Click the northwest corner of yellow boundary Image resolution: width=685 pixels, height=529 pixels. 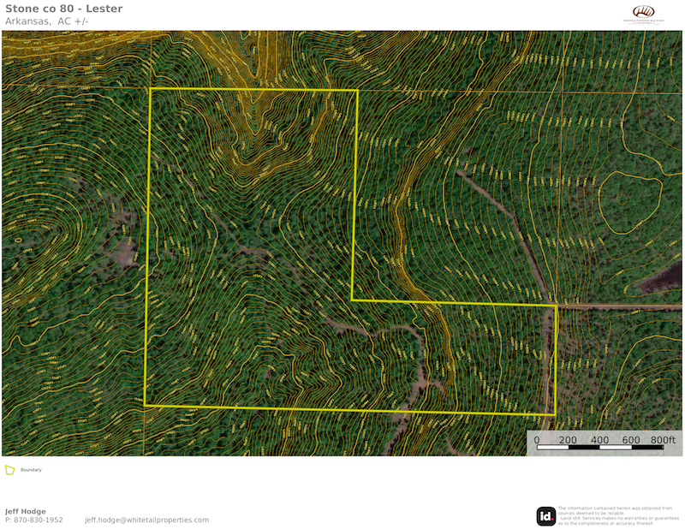coord(151,89)
